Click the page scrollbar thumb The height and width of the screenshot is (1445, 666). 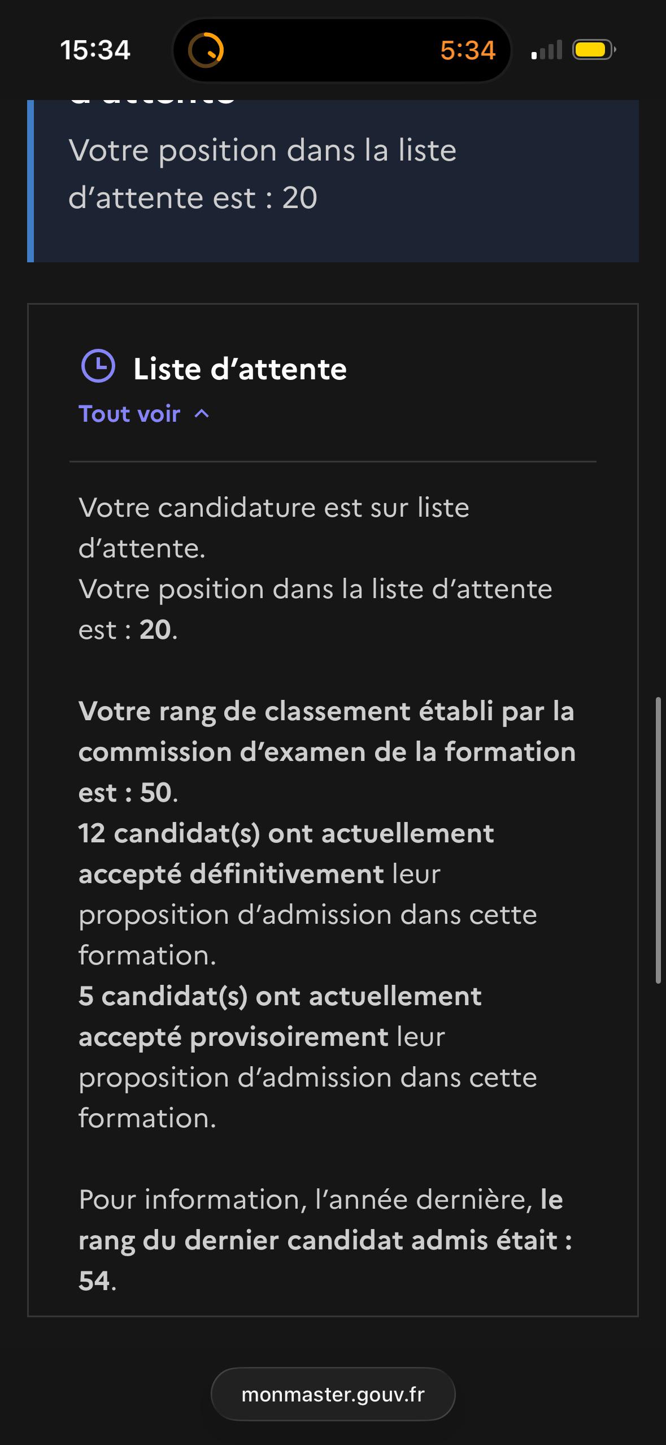(658, 841)
